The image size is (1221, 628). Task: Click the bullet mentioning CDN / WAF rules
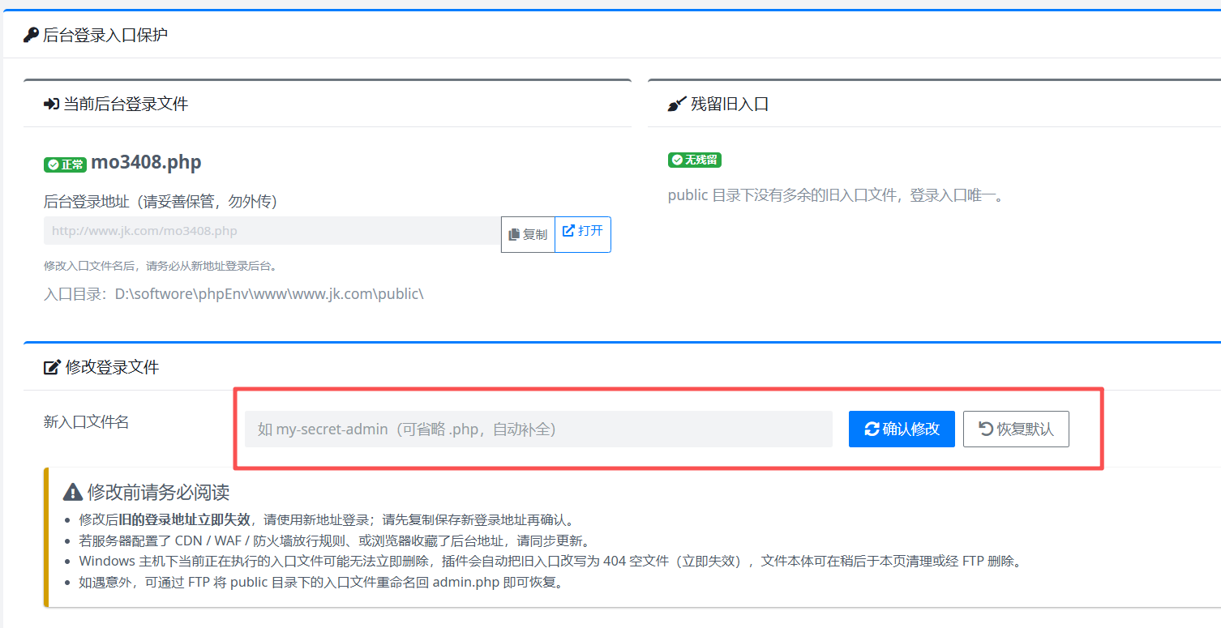pos(334,540)
